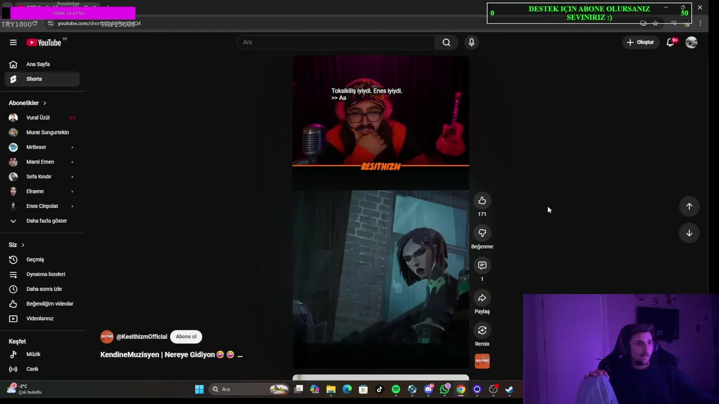719x404 pixels.
Task: Dislike the short (Beğenme)
Action: pos(482,233)
